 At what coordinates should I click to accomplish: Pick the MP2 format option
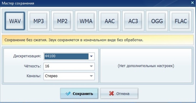click(62, 21)
